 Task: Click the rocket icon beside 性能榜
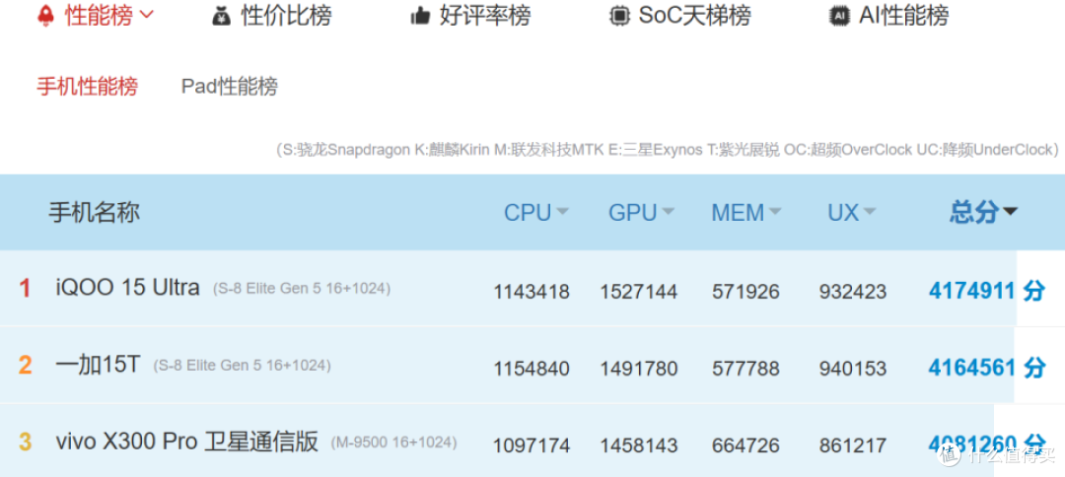pos(45,16)
